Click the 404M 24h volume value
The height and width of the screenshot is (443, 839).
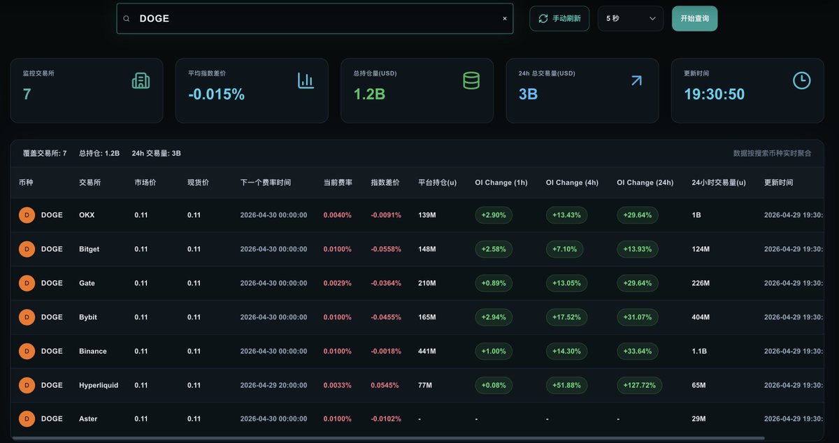click(x=701, y=317)
